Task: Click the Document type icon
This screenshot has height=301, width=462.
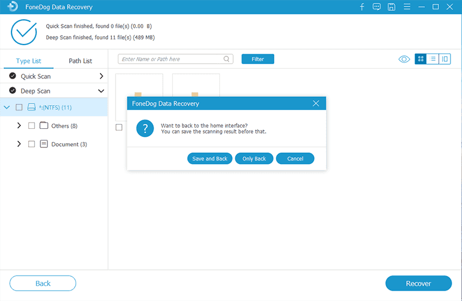Action: (x=44, y=144)
